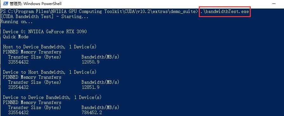284x116 pixels.
Task: Click the Windows PowerShell window title text
Action: click(35, 3)
